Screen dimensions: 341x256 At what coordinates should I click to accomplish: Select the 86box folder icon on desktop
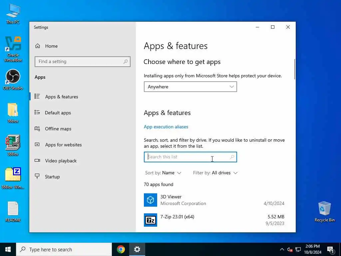tap(13, 113)
